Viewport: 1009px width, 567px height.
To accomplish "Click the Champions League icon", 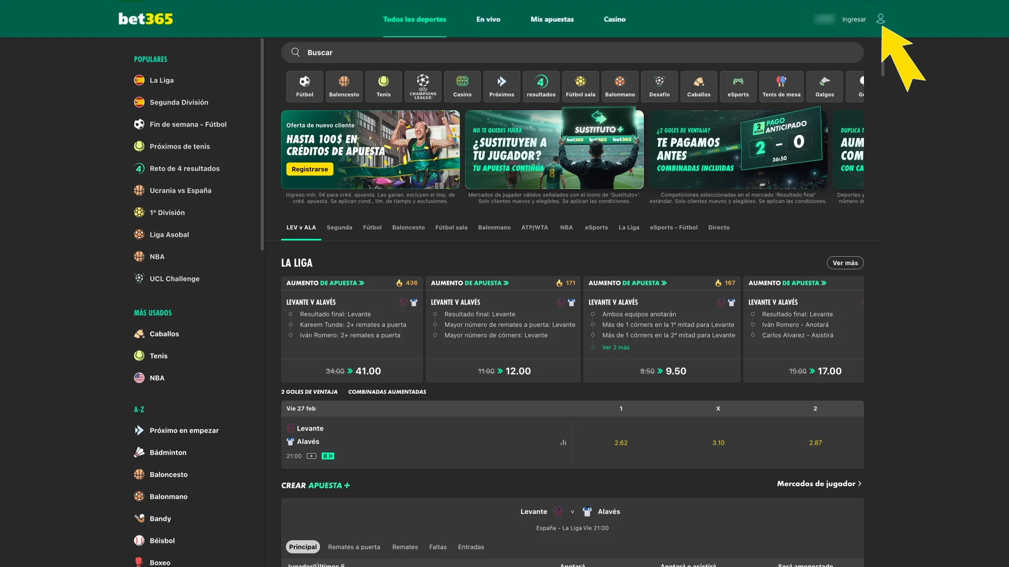I will tap(423, 86).
